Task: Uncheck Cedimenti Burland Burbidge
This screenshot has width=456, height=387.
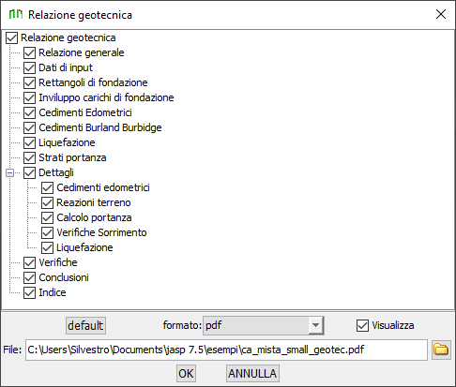Action: click(29, 127)
